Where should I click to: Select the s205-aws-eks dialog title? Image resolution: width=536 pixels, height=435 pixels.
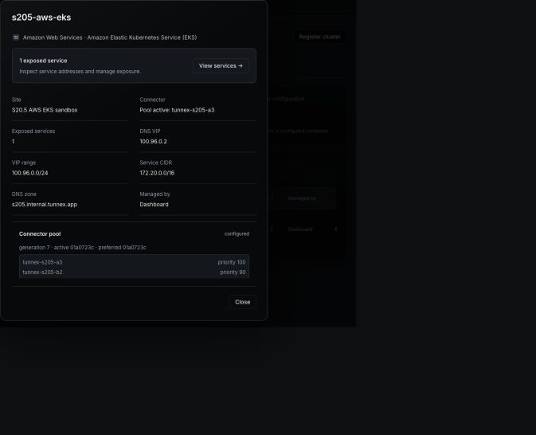tap(41, 18)
